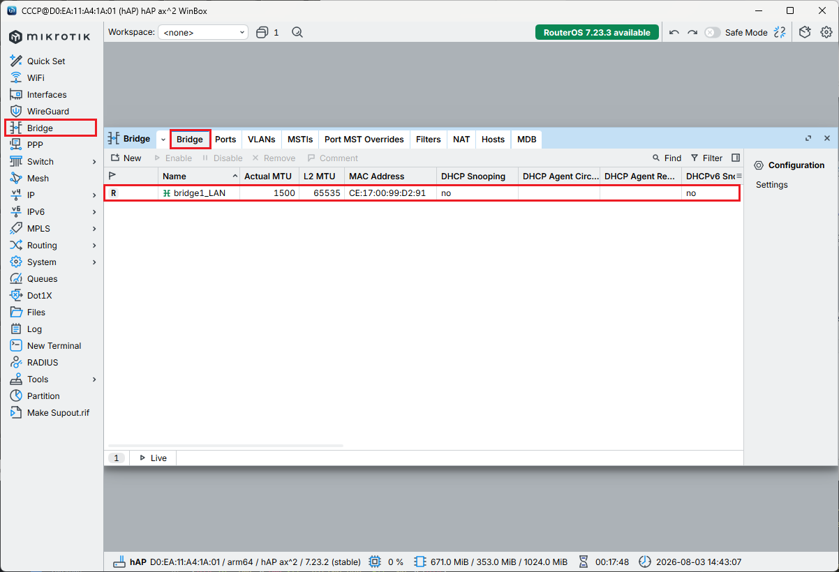Expand the MPLS submenu

pyautogui.click(x=94, y=229)
